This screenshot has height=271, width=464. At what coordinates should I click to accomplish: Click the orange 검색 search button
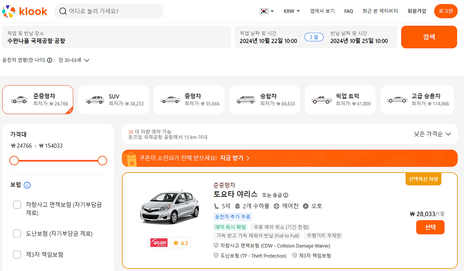click(x=429, y=37)
